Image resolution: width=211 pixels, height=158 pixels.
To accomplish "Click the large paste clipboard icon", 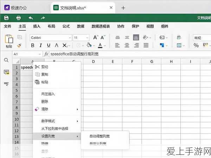I will [x=9, y=39].
